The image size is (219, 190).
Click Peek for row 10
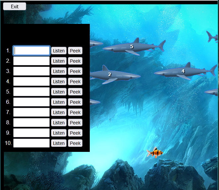click(x=75, y=143)
